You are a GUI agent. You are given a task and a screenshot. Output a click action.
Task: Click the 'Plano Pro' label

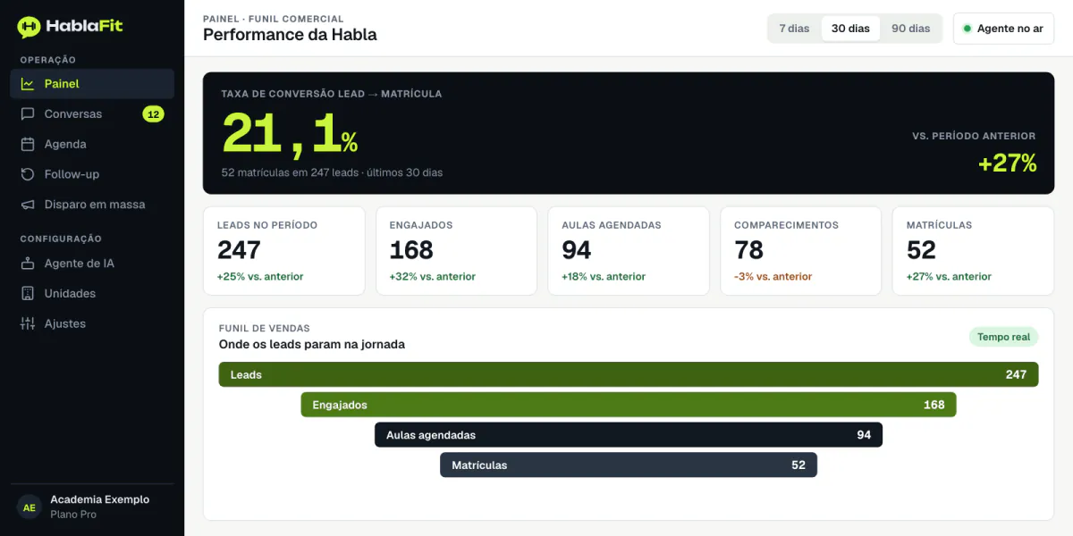point(73,515)
